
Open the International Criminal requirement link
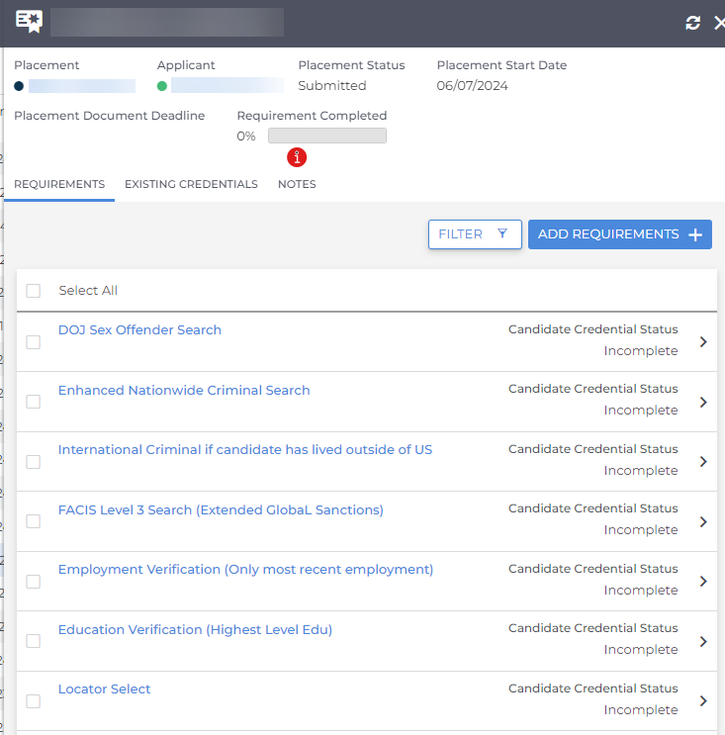click(x=244, y=449)
